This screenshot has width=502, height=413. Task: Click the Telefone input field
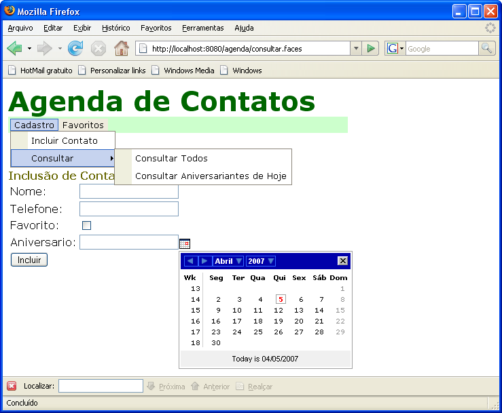(129, 209)
